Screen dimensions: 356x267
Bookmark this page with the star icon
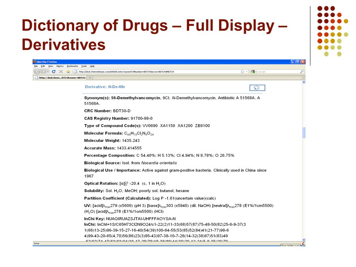pos(243,72)
